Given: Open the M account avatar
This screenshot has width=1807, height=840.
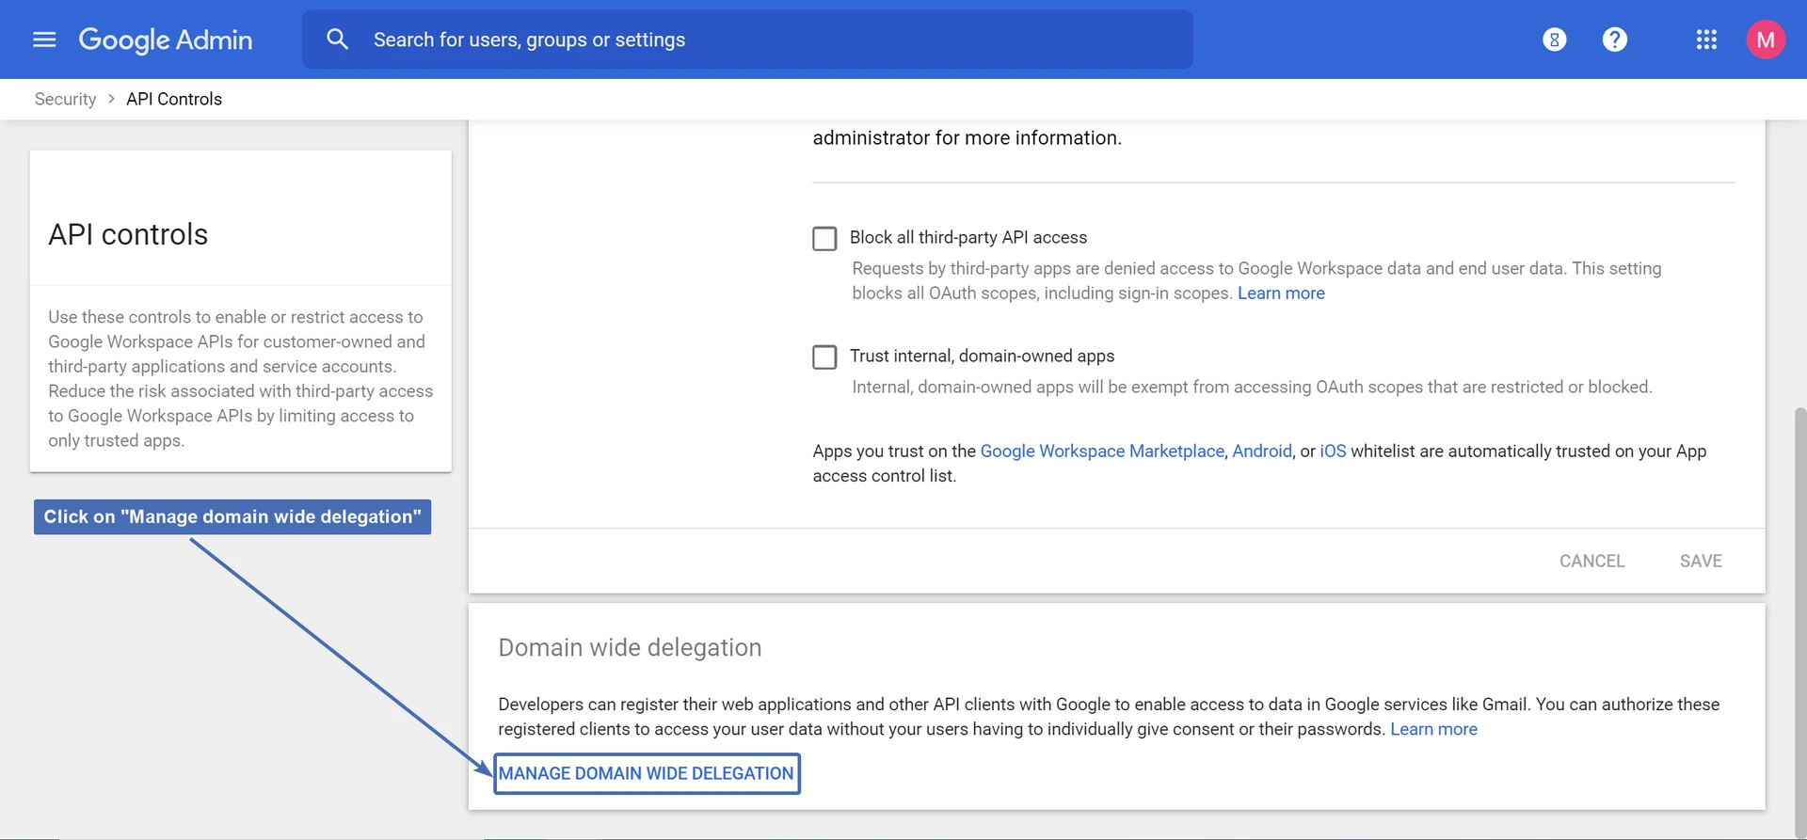Looking at the screenshot, I should click(1766, 40).
